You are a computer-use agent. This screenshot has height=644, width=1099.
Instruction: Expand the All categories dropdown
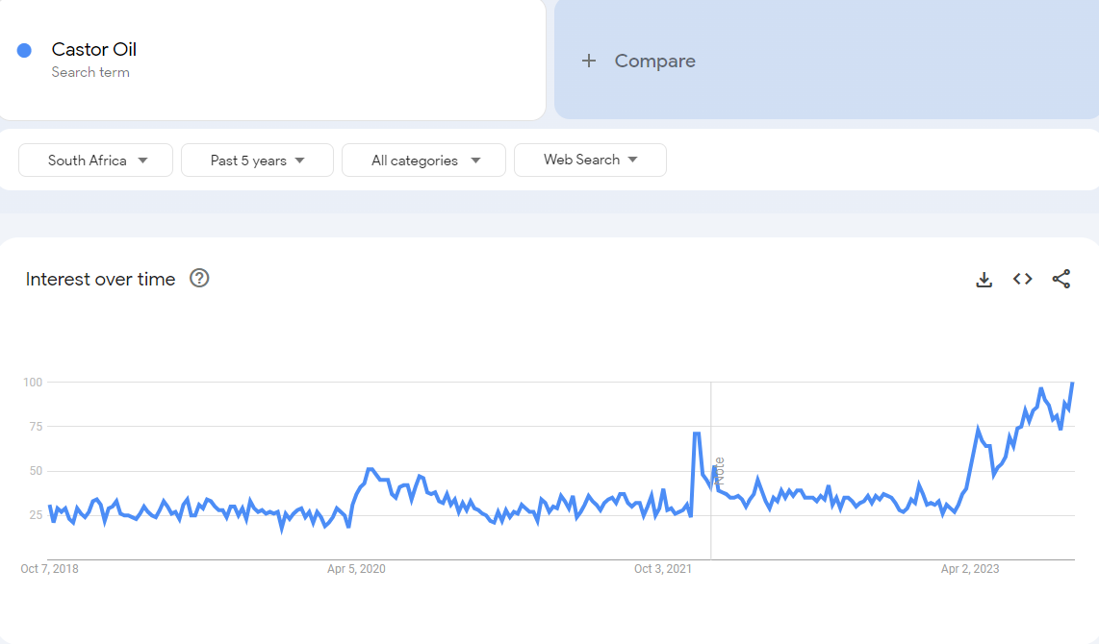[x=423, y=161]
